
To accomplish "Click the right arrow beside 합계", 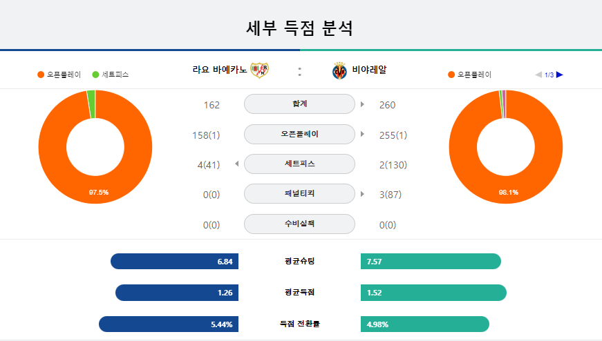I will pos(362,104).
